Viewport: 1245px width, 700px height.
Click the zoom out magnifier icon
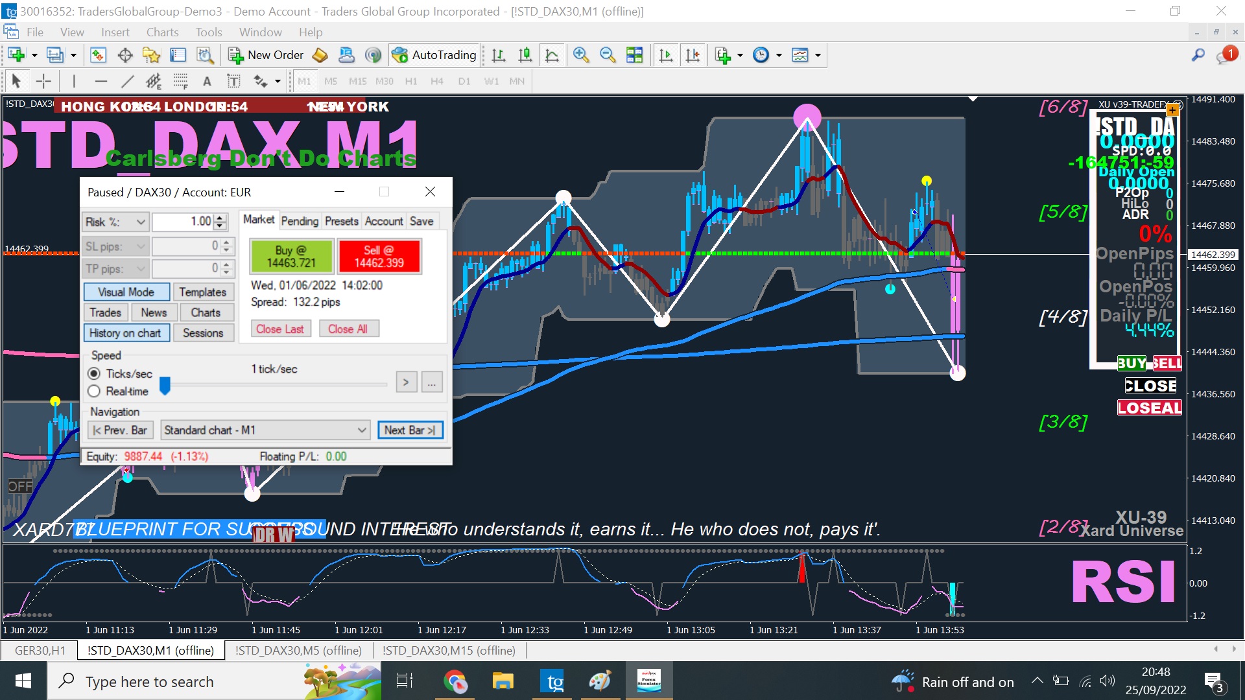point(608,55)
